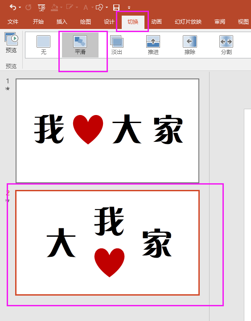The height and width of the screenshot is (321, 251).
Task: Select the 无 (None) transition
Action: tap(43, 45)
